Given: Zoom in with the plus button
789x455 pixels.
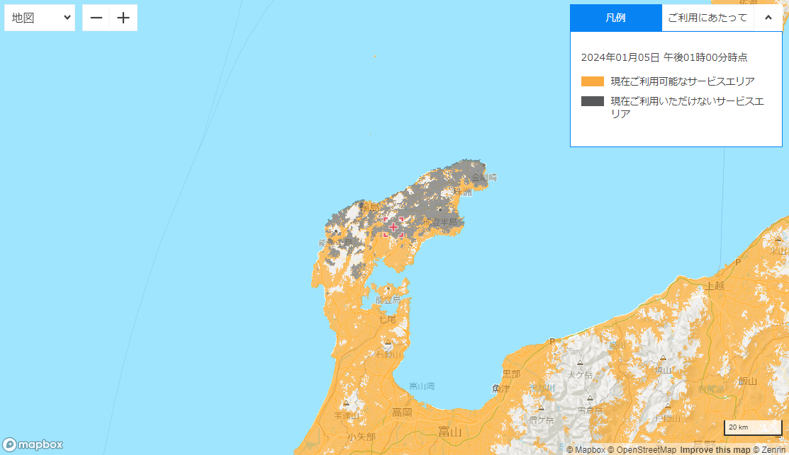Looking at the screenshot, I should coord(123,18).
